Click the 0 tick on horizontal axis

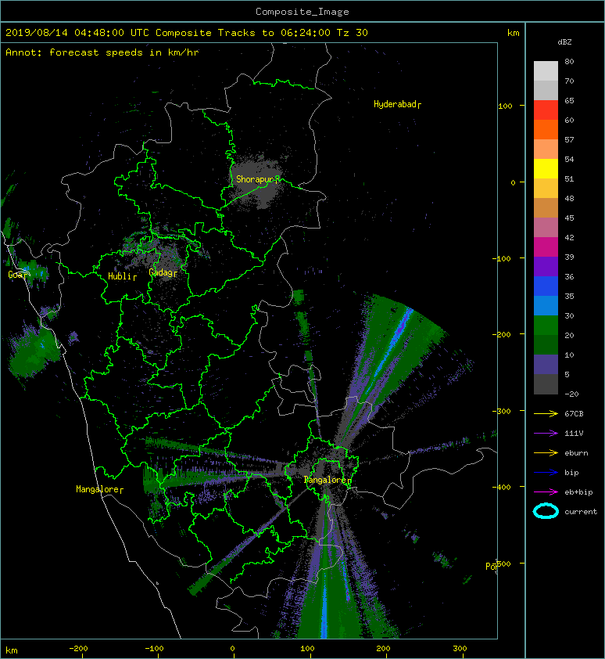232,649
